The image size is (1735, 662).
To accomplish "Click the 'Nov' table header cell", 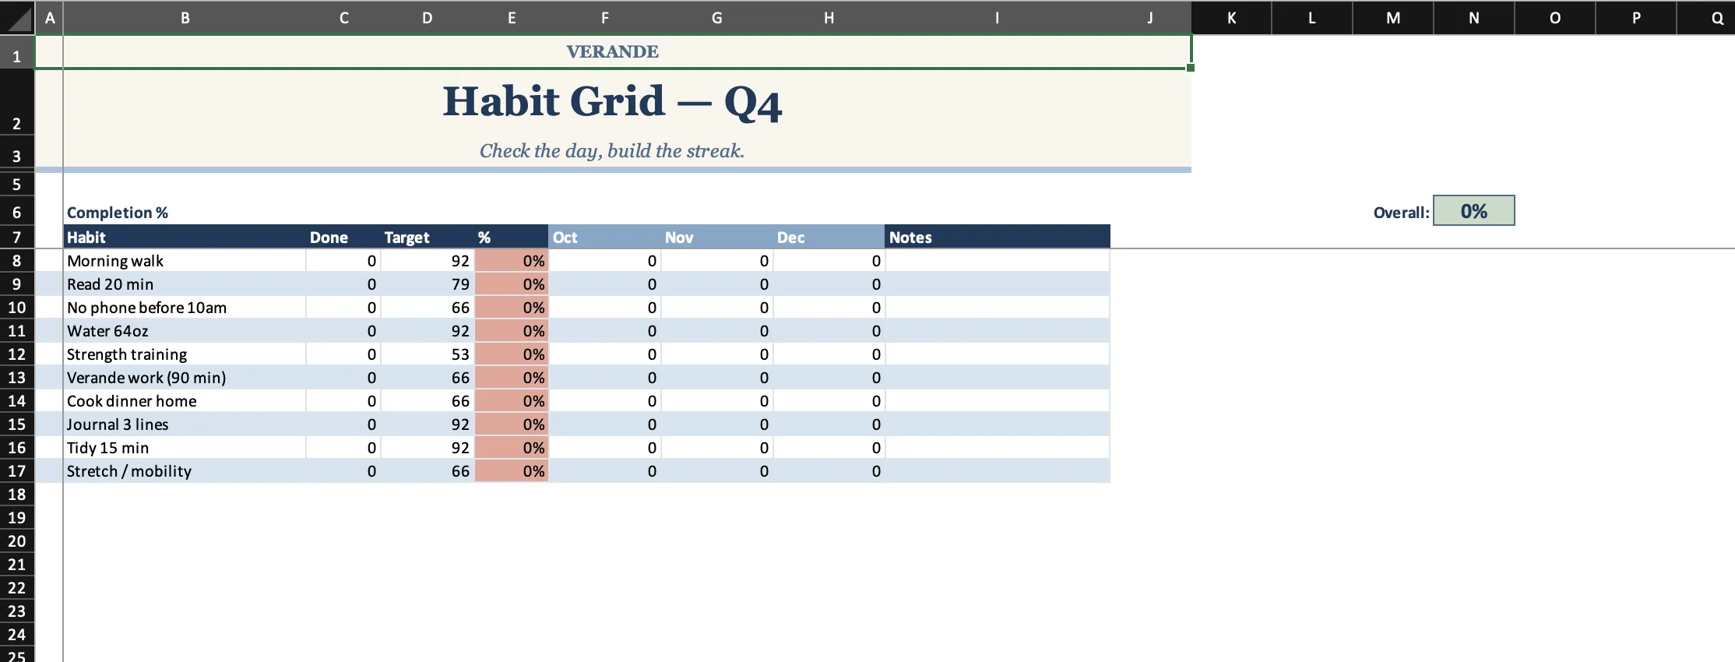I will click(x=717, y=237).
